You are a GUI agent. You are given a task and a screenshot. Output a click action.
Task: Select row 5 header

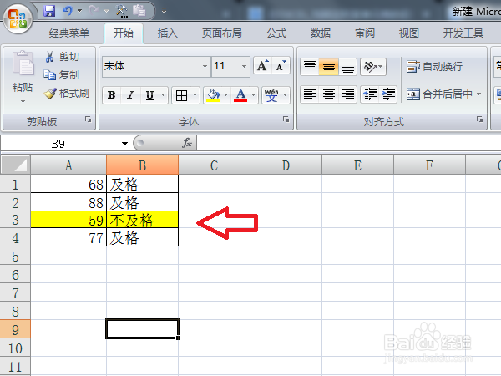point(15,257)
